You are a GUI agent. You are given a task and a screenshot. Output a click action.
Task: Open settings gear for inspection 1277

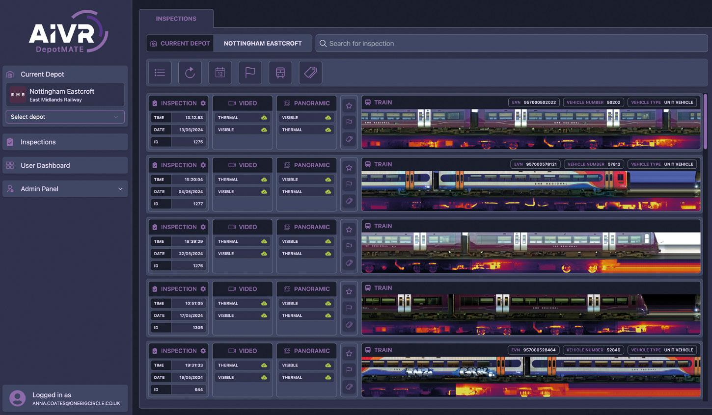[x=203, y=165]
